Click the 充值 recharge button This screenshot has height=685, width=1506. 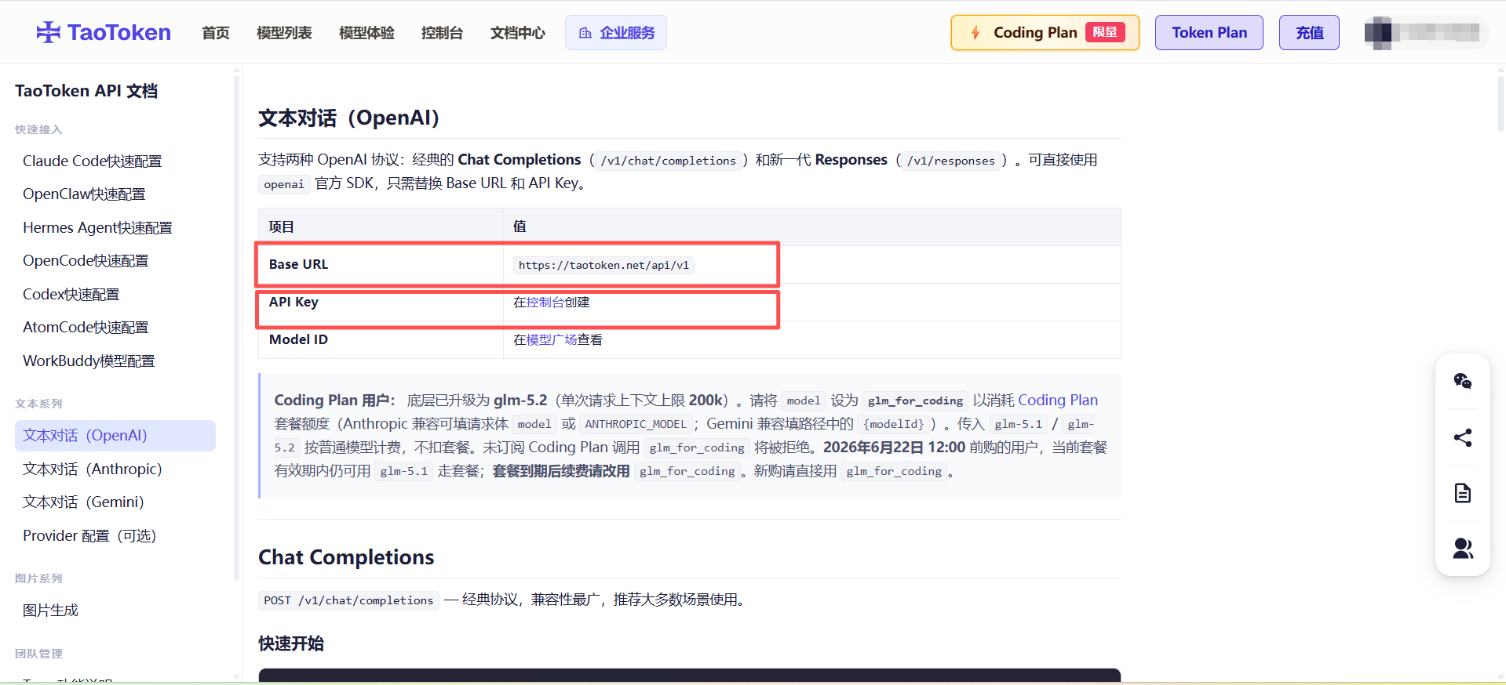pos(1309,33)
